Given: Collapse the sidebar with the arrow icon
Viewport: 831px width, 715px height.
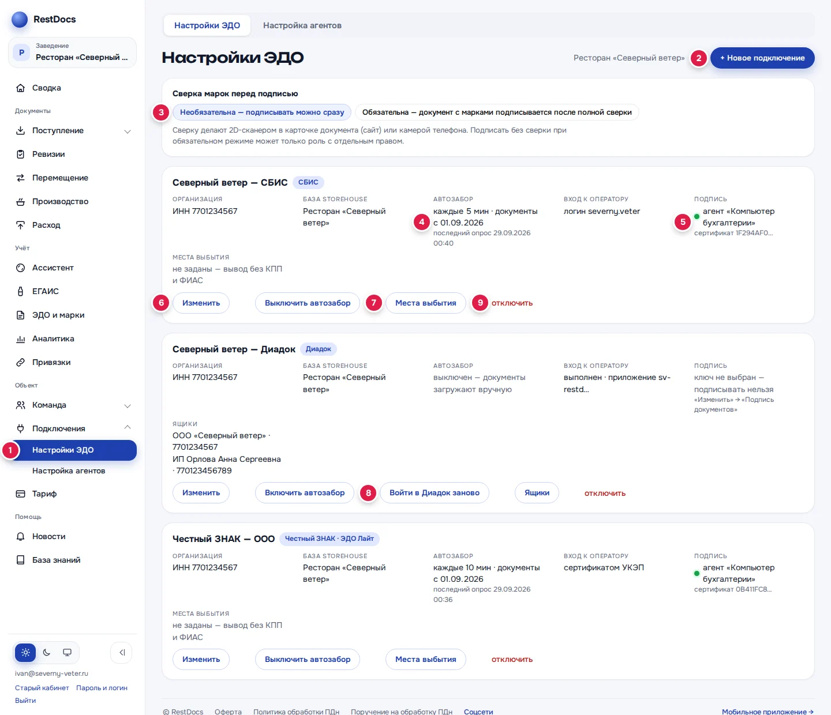Looking at the screenshot, I should (x=122, y=653).
